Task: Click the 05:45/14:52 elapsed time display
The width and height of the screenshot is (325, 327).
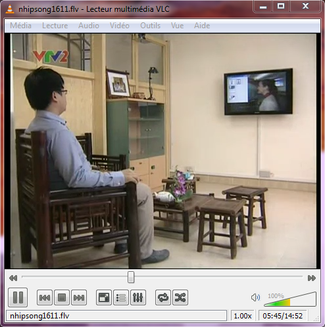Action: (283, 316)
